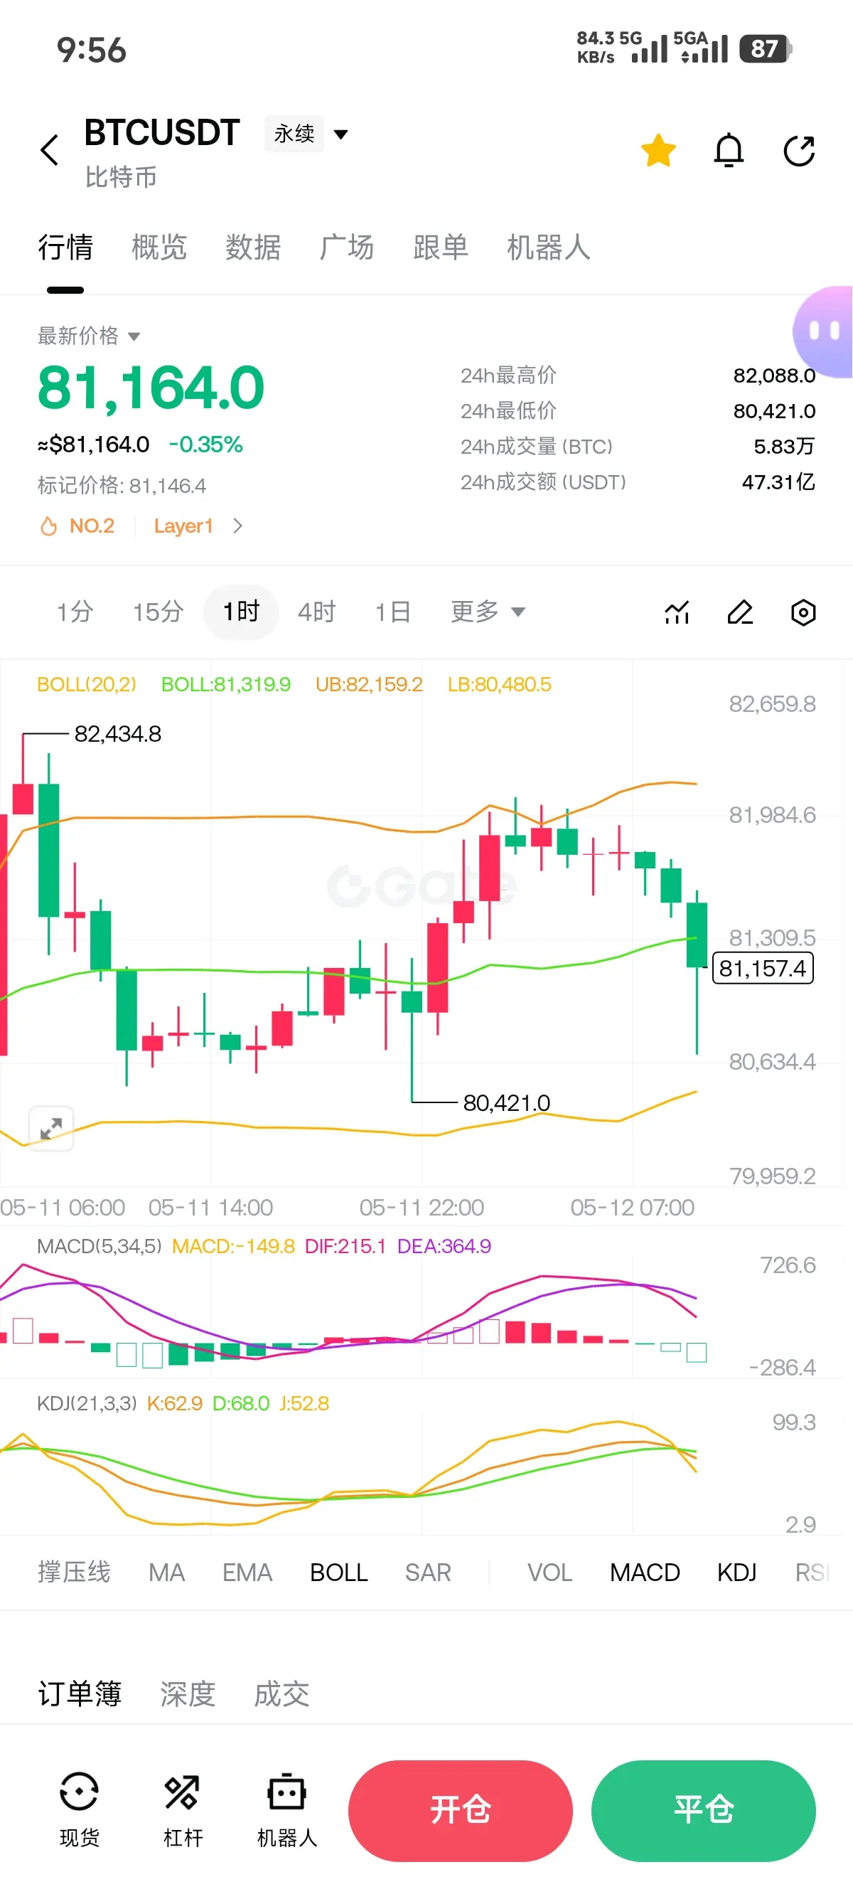The width and height of the screenshot is (853, 1899).
Task: Switch to the top 机器人 tab
Action: (x=549, y=247)
